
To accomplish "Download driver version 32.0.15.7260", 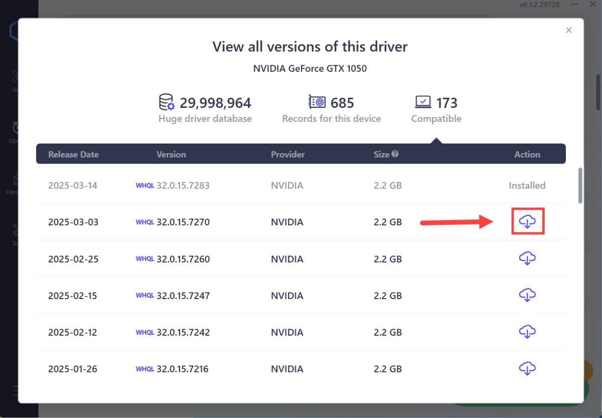I will [x=527, y=258].
